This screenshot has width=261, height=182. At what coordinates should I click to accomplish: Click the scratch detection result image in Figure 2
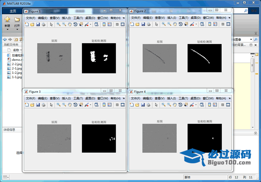[204, 59]
